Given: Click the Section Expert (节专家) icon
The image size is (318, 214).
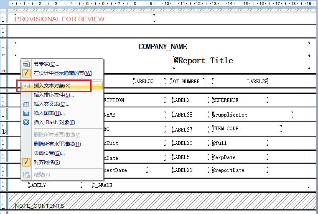Looking at the screenshot, I should pos(26,64).
